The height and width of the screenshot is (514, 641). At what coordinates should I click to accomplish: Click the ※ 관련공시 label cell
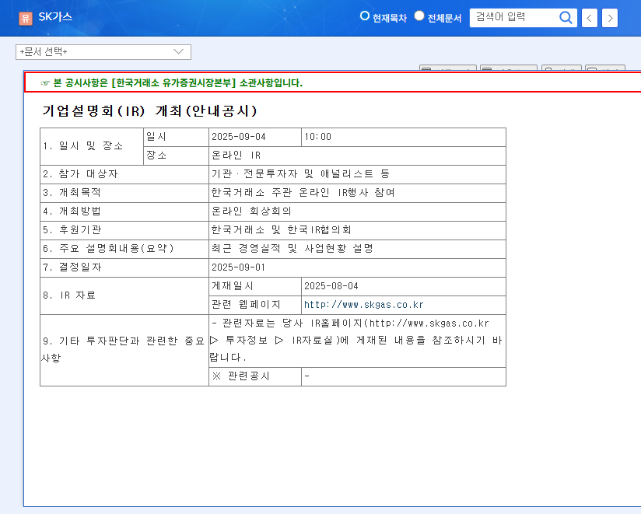[x=255, y=376]
